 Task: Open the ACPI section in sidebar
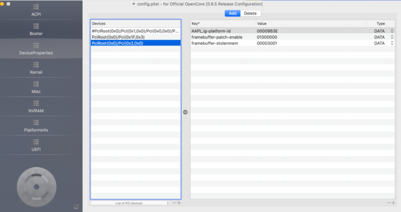click(x=36, y=10)
